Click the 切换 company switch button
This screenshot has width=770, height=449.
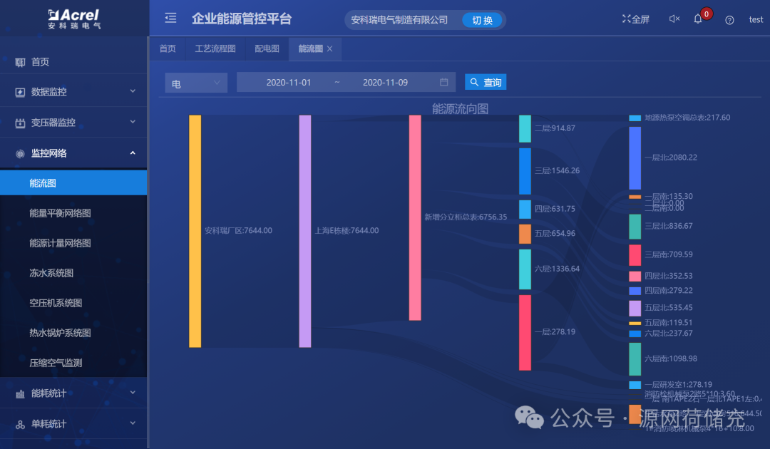coord(482,19)
